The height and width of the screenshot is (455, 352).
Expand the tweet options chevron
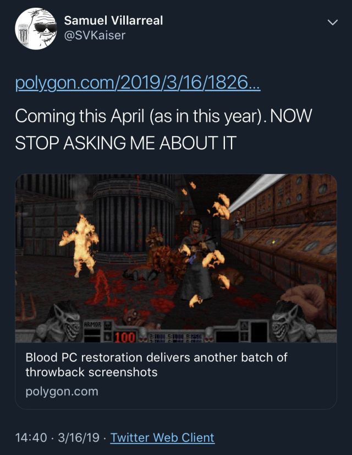pyautogui.click(x=332, y=23)
